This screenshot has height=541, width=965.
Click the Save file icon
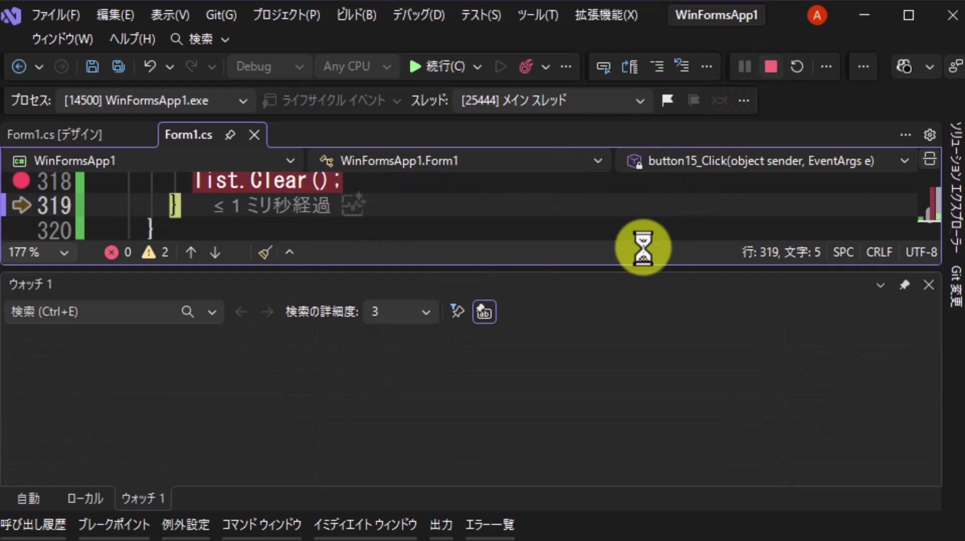pyautogui.click(x=92, y=66)
